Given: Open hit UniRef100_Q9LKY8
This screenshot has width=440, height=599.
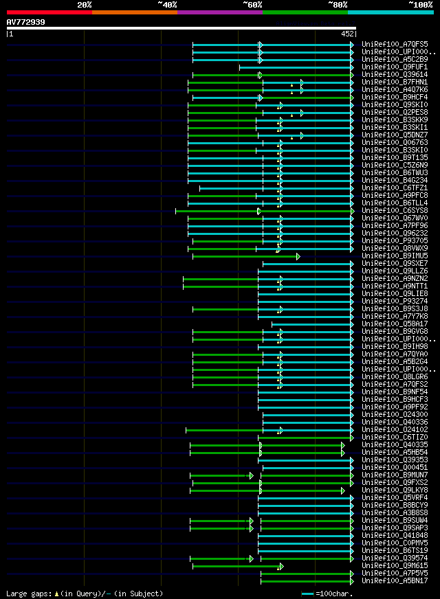Looking at the screenshot, I should coord(395,490).
